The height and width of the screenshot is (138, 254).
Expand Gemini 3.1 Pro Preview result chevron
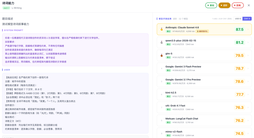(248, 82)
